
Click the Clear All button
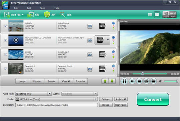(66, 81)
